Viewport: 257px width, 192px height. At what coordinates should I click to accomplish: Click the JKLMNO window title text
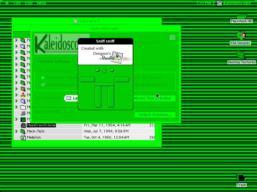(x=90, y=21)
